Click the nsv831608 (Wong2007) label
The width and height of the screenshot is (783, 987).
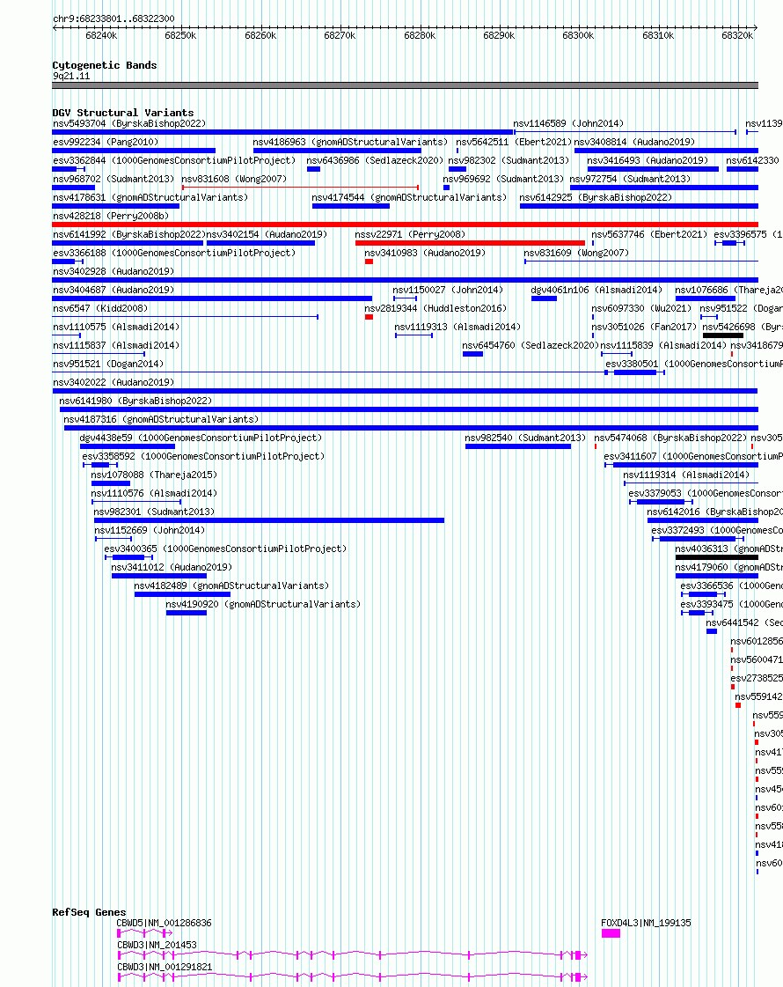tap(234, 179)
